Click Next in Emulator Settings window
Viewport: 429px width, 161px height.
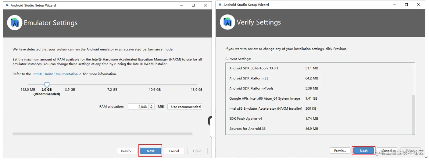(x=151, y=151)
